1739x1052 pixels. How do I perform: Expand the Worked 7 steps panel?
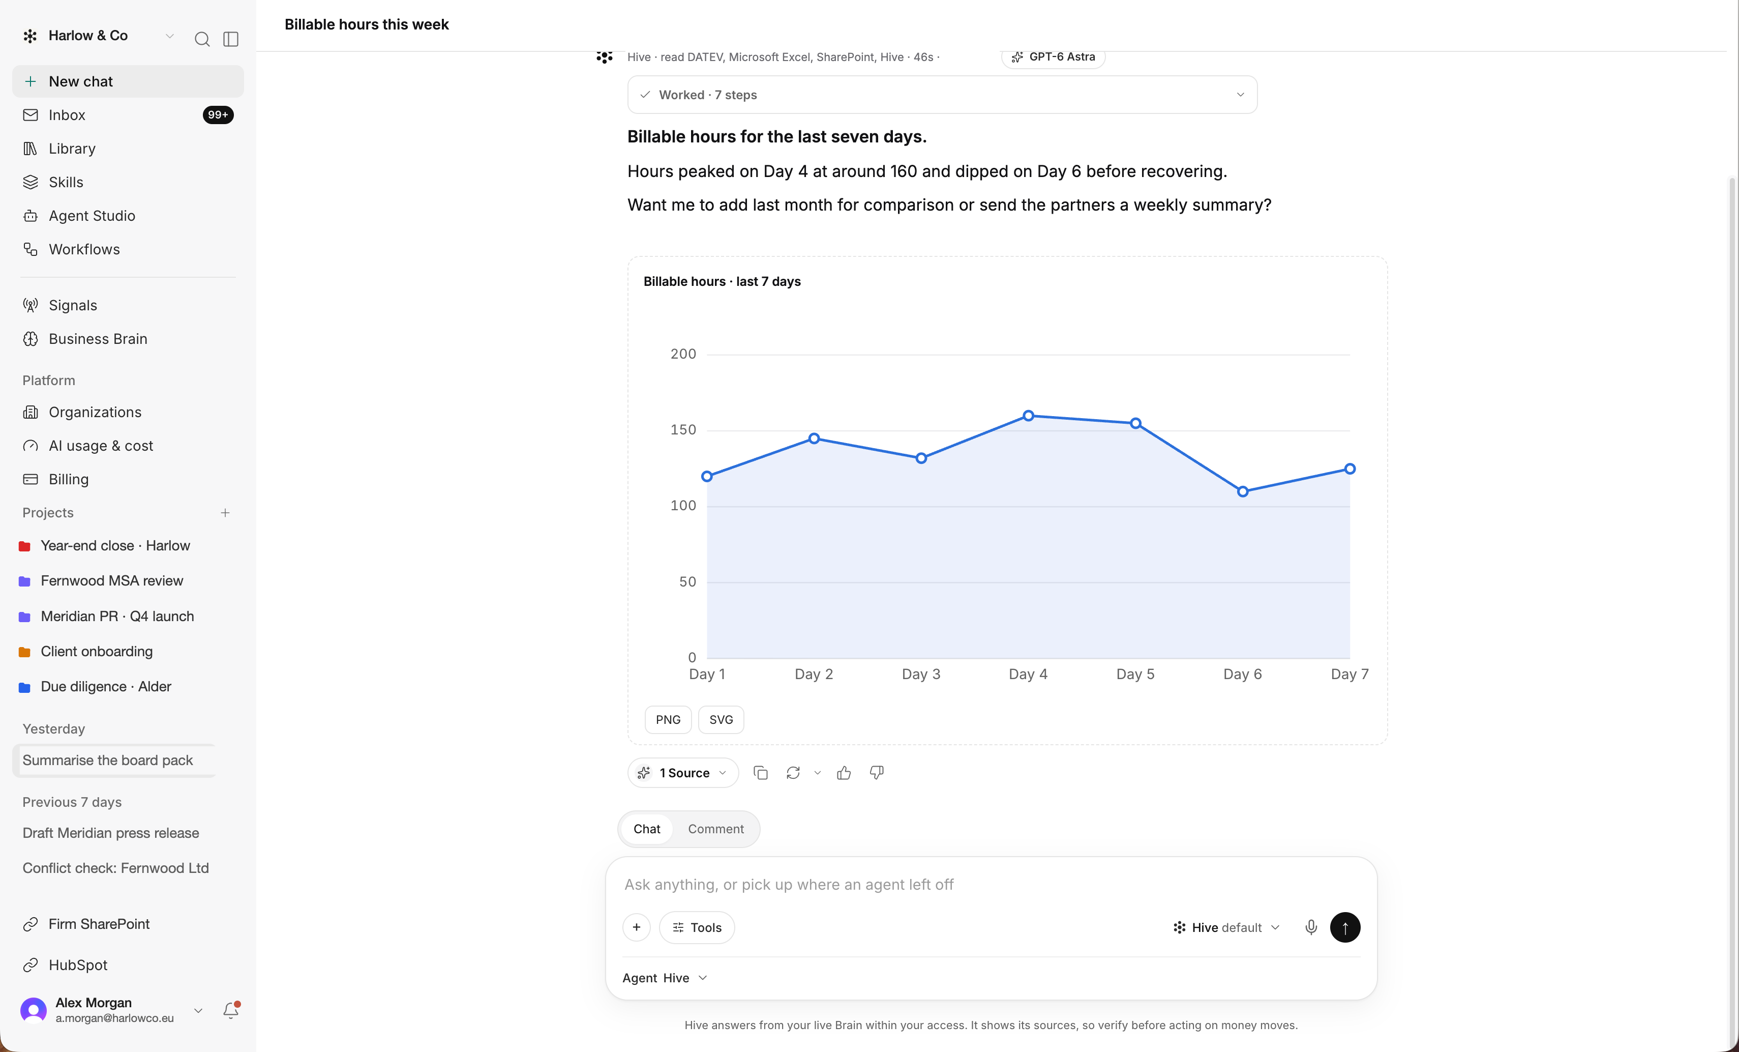pyautogui.click(x=942, y=95)
